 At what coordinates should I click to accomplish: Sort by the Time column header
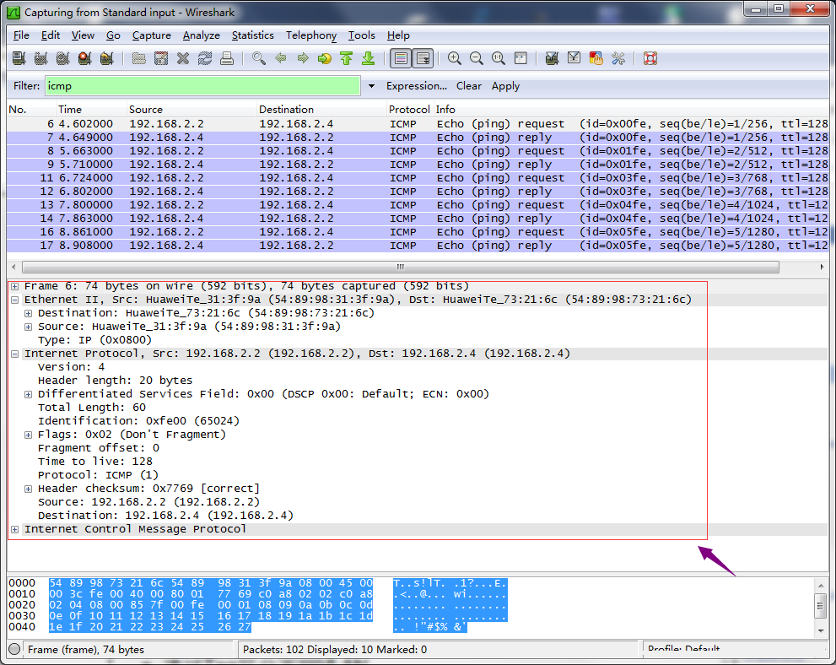coord(91,110)
